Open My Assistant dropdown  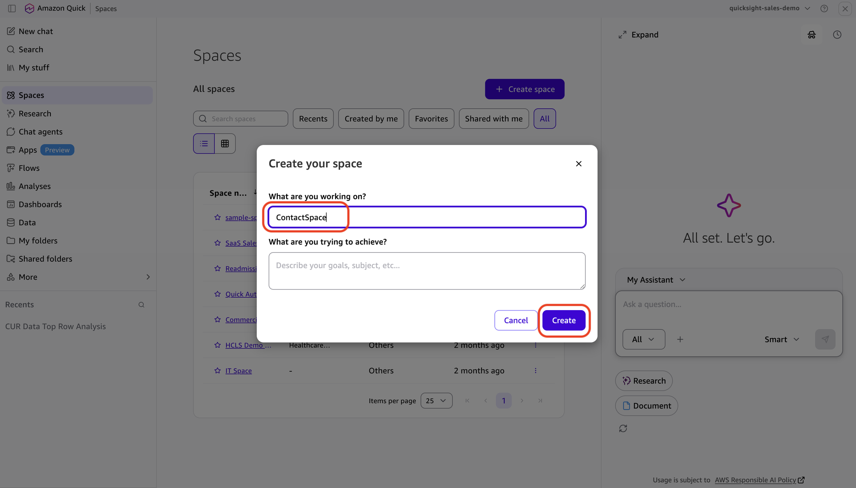coord(656,280)
